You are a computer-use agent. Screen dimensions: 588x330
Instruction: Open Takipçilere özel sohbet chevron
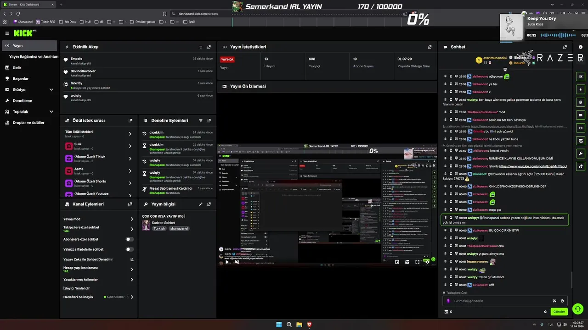pyautogui.click(x=132, y=229)
